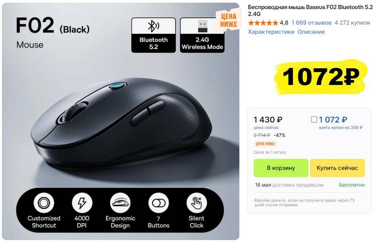Click the взять купон на 358 ₽ link
The width and height of the screenshot is (382, 245).
tap(341, 127)
